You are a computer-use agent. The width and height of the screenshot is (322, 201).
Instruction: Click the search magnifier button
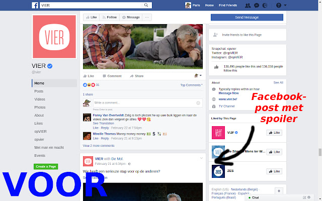146,5
